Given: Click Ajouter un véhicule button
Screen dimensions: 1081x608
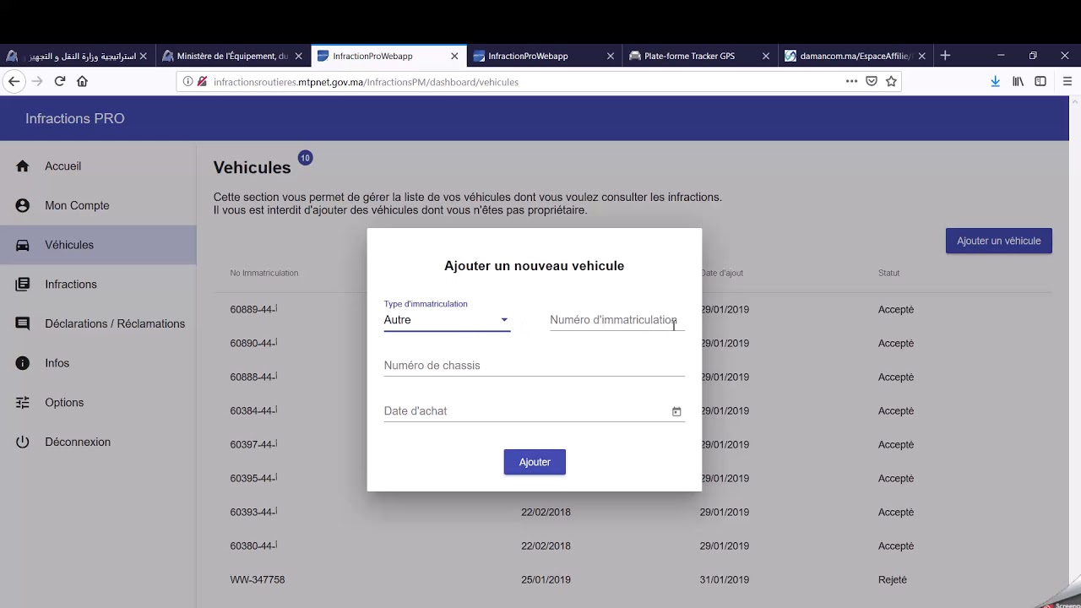Looking at the screenshot, I should (x=999, y=241).
